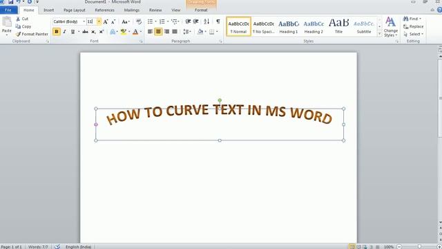Click the Numbering list icon
The image size is (442, 249).
pos(162,21)
